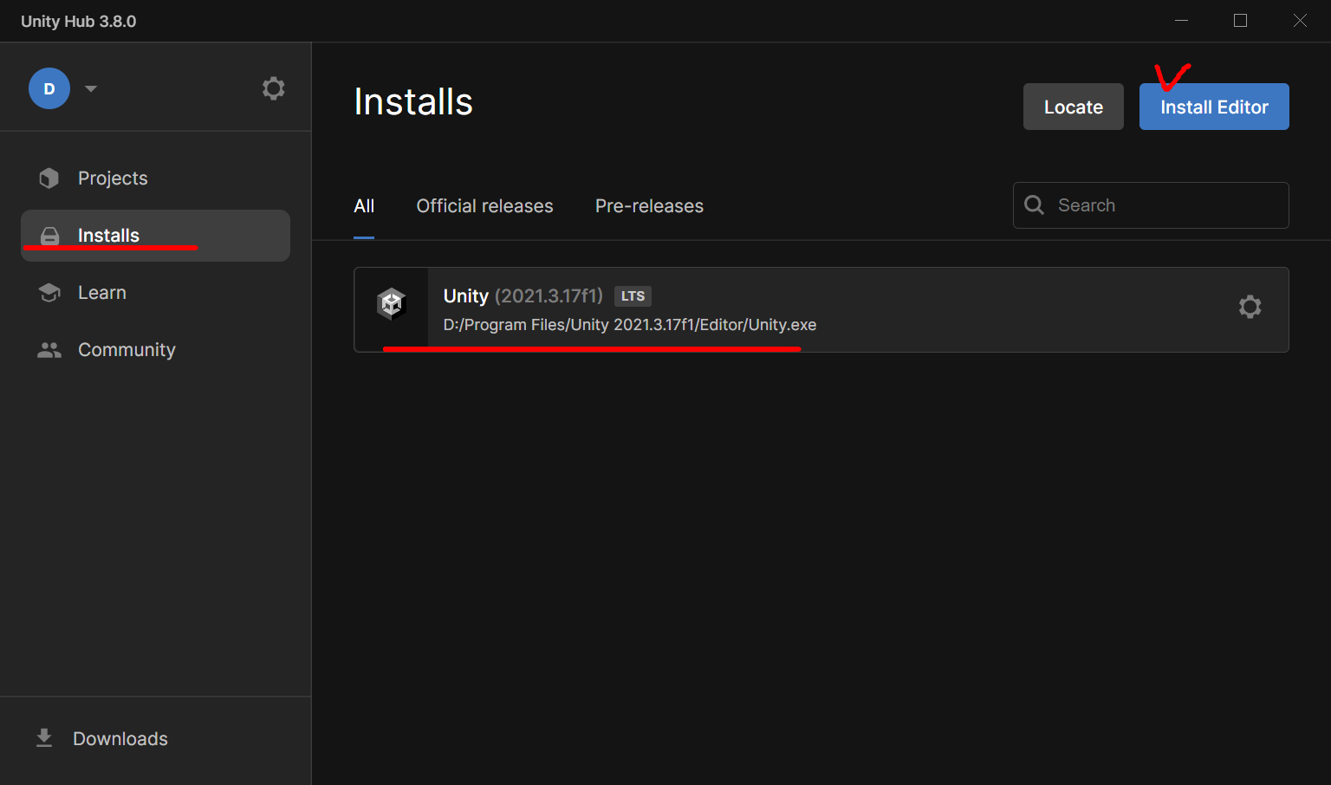Image resolution: width=1331 pixels, height=785 pixels.
Task: Click the search magnifier icon
Action: 1034,205
